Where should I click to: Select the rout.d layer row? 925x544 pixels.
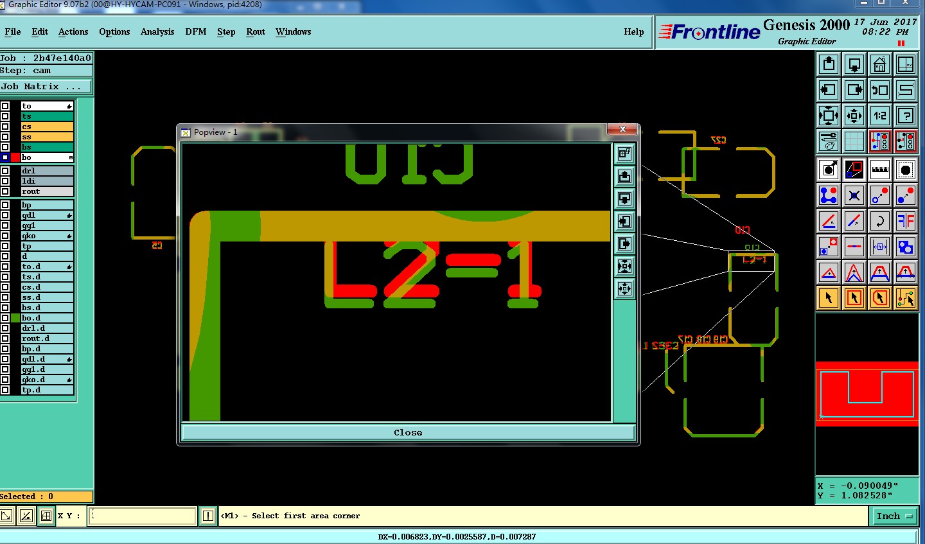tap(47, 338)
